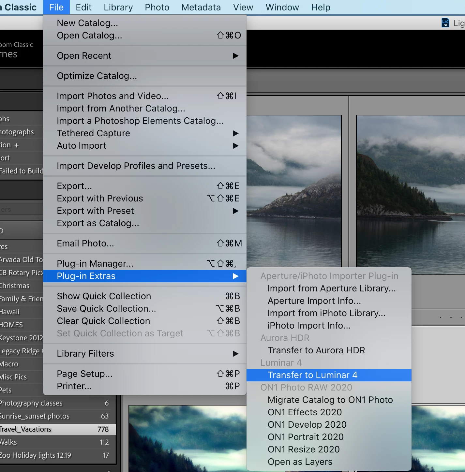Select Import Photos and Video...
465x472 pixels.
145,96
